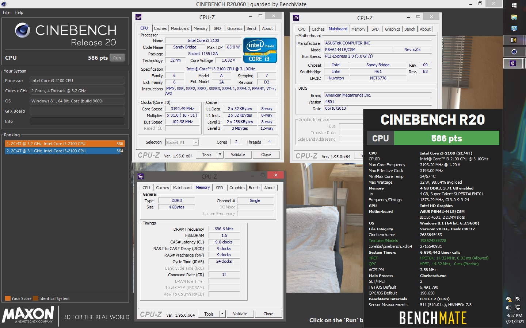This screenshot has width=526, height=328.
Task: Open Mainboard tab in Memory window
Action: click(x=182, y=188)
